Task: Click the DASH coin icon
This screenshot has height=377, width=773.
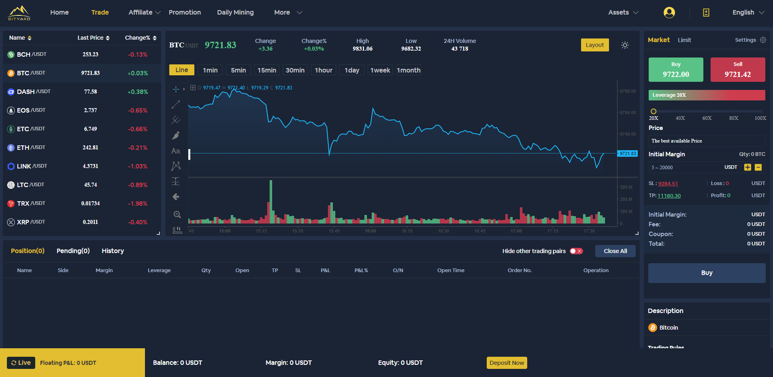Action: 11,92
